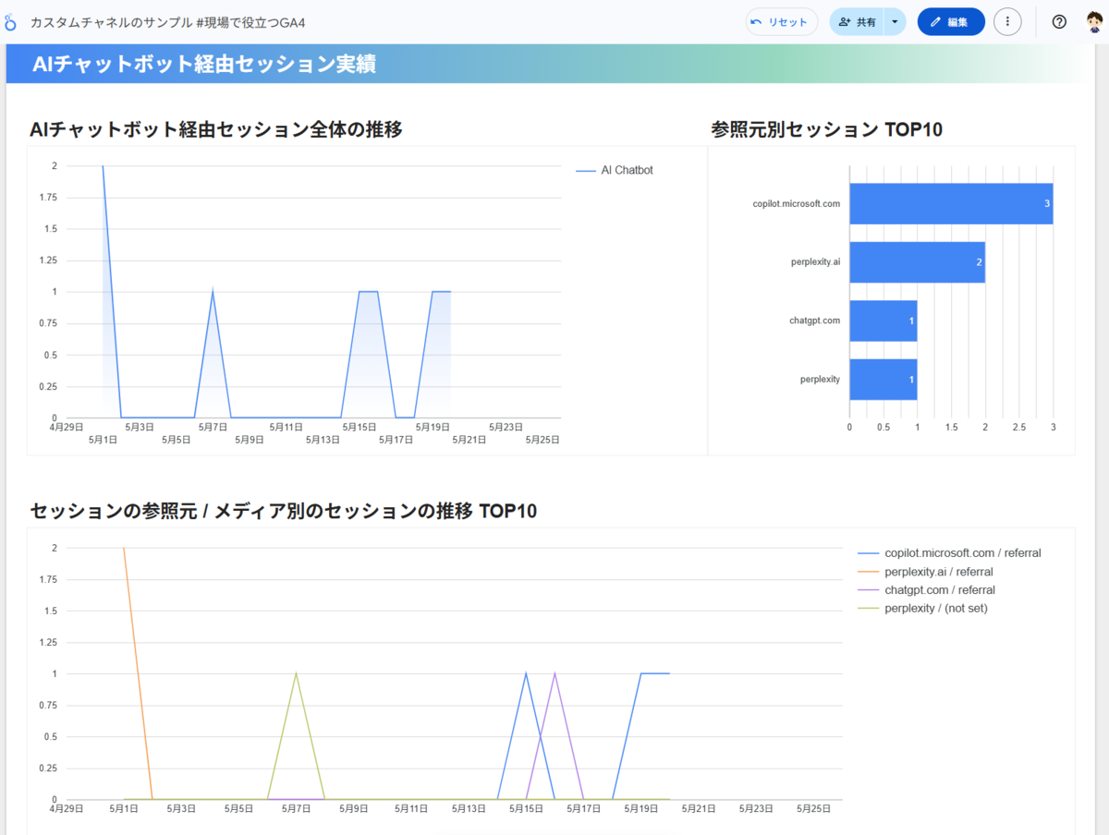This screenshot has height=835, width=1109.
Task: Open the user account avatar
Action: pyautogui.click(x=1094, y=22)
